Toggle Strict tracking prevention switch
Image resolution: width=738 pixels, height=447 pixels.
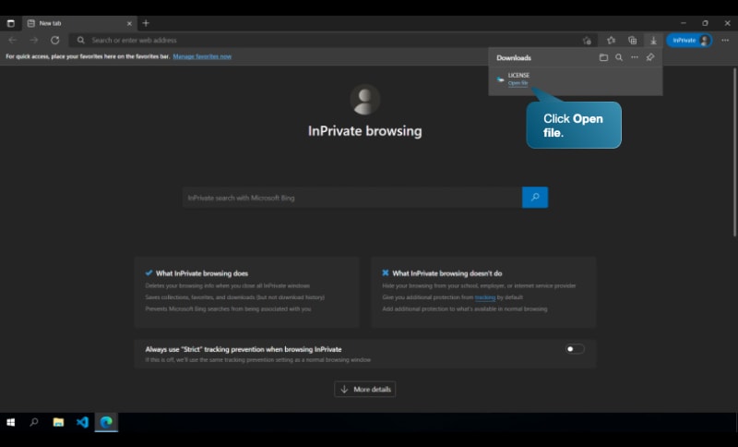coord(575,349)
